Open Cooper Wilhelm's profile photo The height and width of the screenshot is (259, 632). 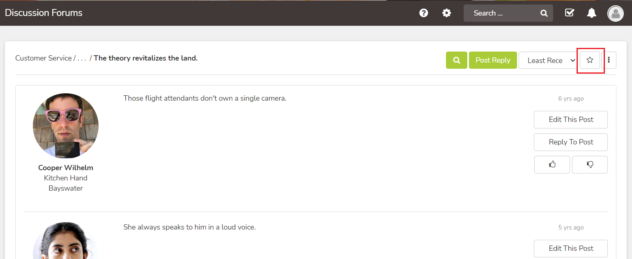pos(66,126)
